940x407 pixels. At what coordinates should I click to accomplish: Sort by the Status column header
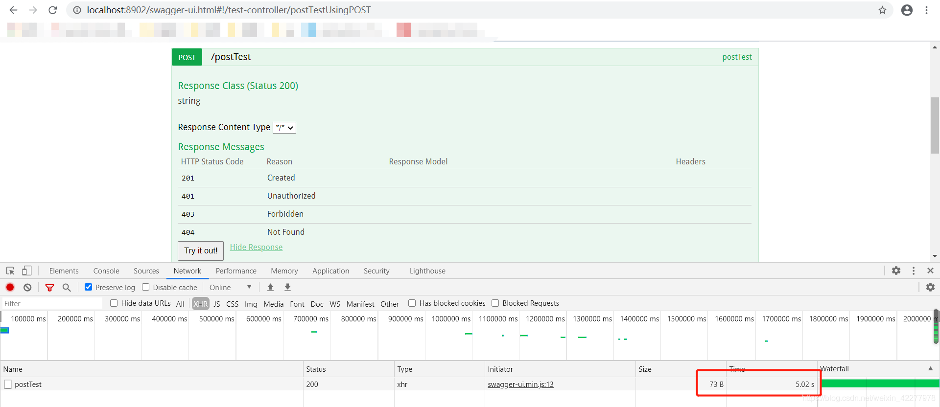pyautogui.click(x=349, y=369)
